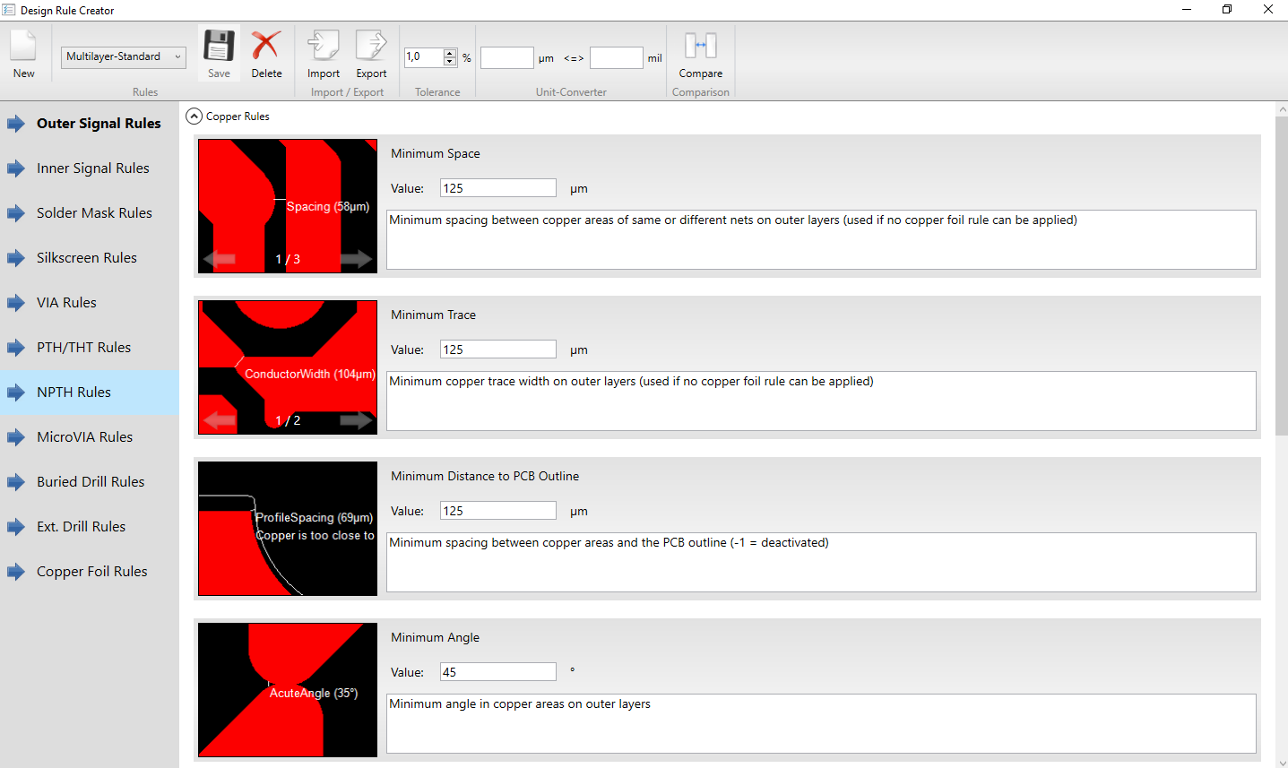
Task: Click the Save floppy disk icon
Action: coord(219,46)
